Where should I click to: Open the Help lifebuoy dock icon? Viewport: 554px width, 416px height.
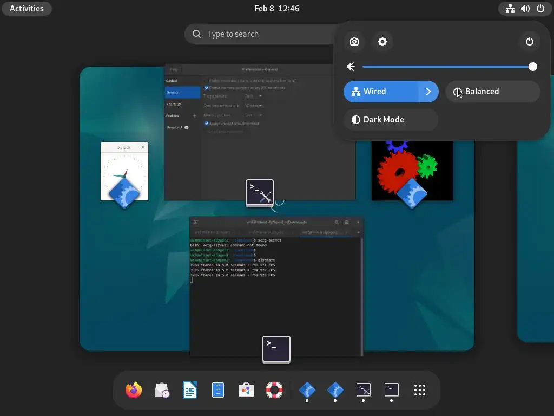click(x=274, y=390)
